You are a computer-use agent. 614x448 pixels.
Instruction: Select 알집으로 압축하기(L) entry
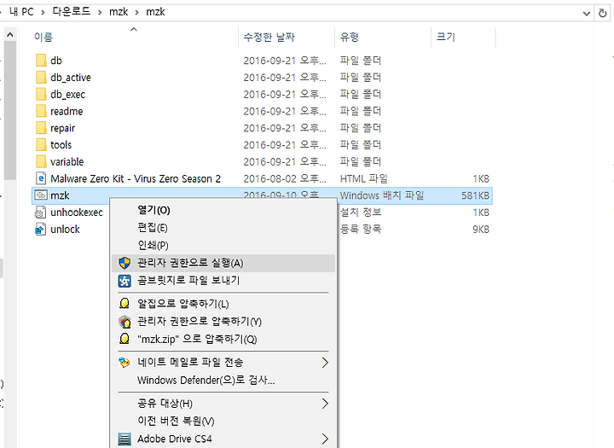point(223,304)
